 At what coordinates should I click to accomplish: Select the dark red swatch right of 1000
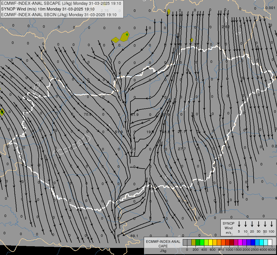tap(232, 242)
